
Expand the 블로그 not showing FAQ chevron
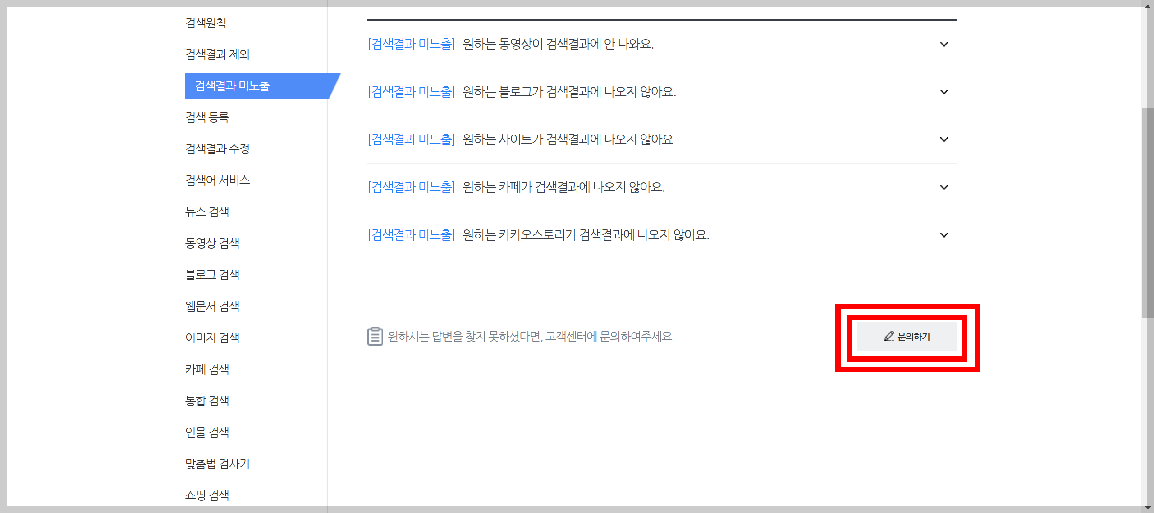pos(943,92)
